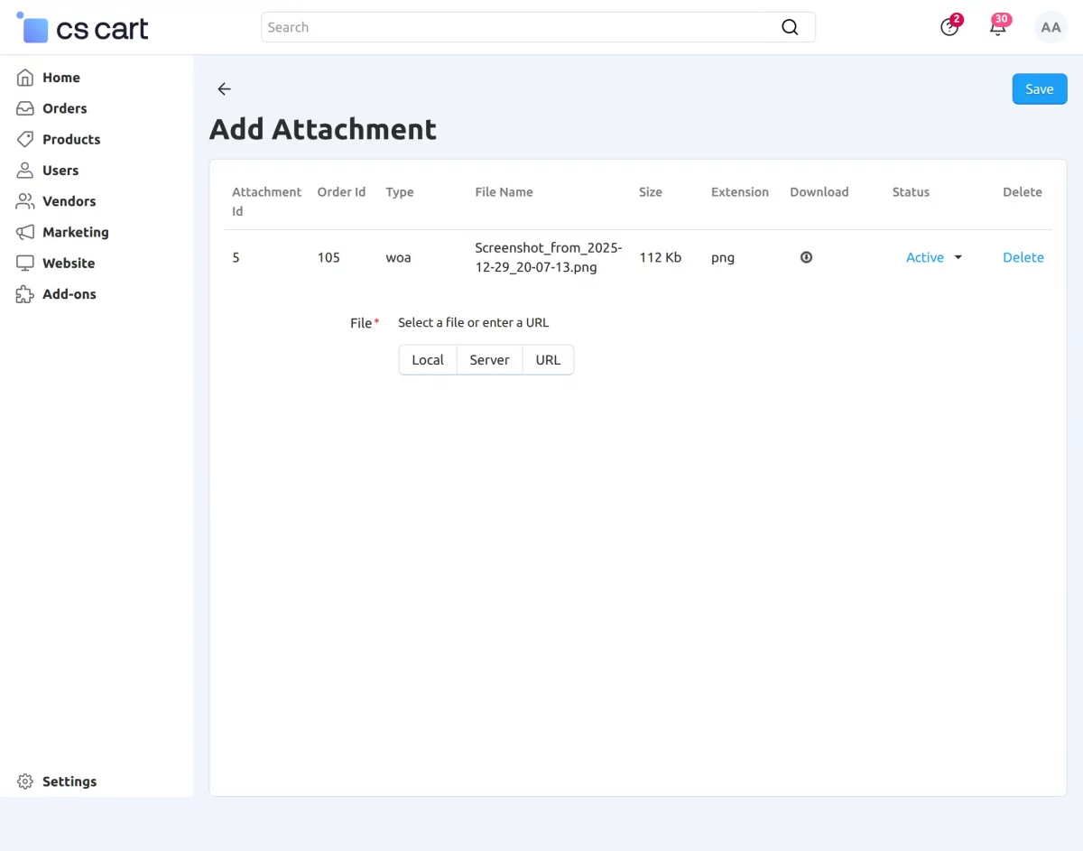
Task: Open the Add-ons manager
Action: click(x=68, y=293)
